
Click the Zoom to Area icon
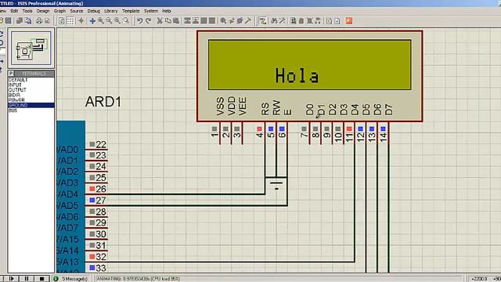[126, 21]
